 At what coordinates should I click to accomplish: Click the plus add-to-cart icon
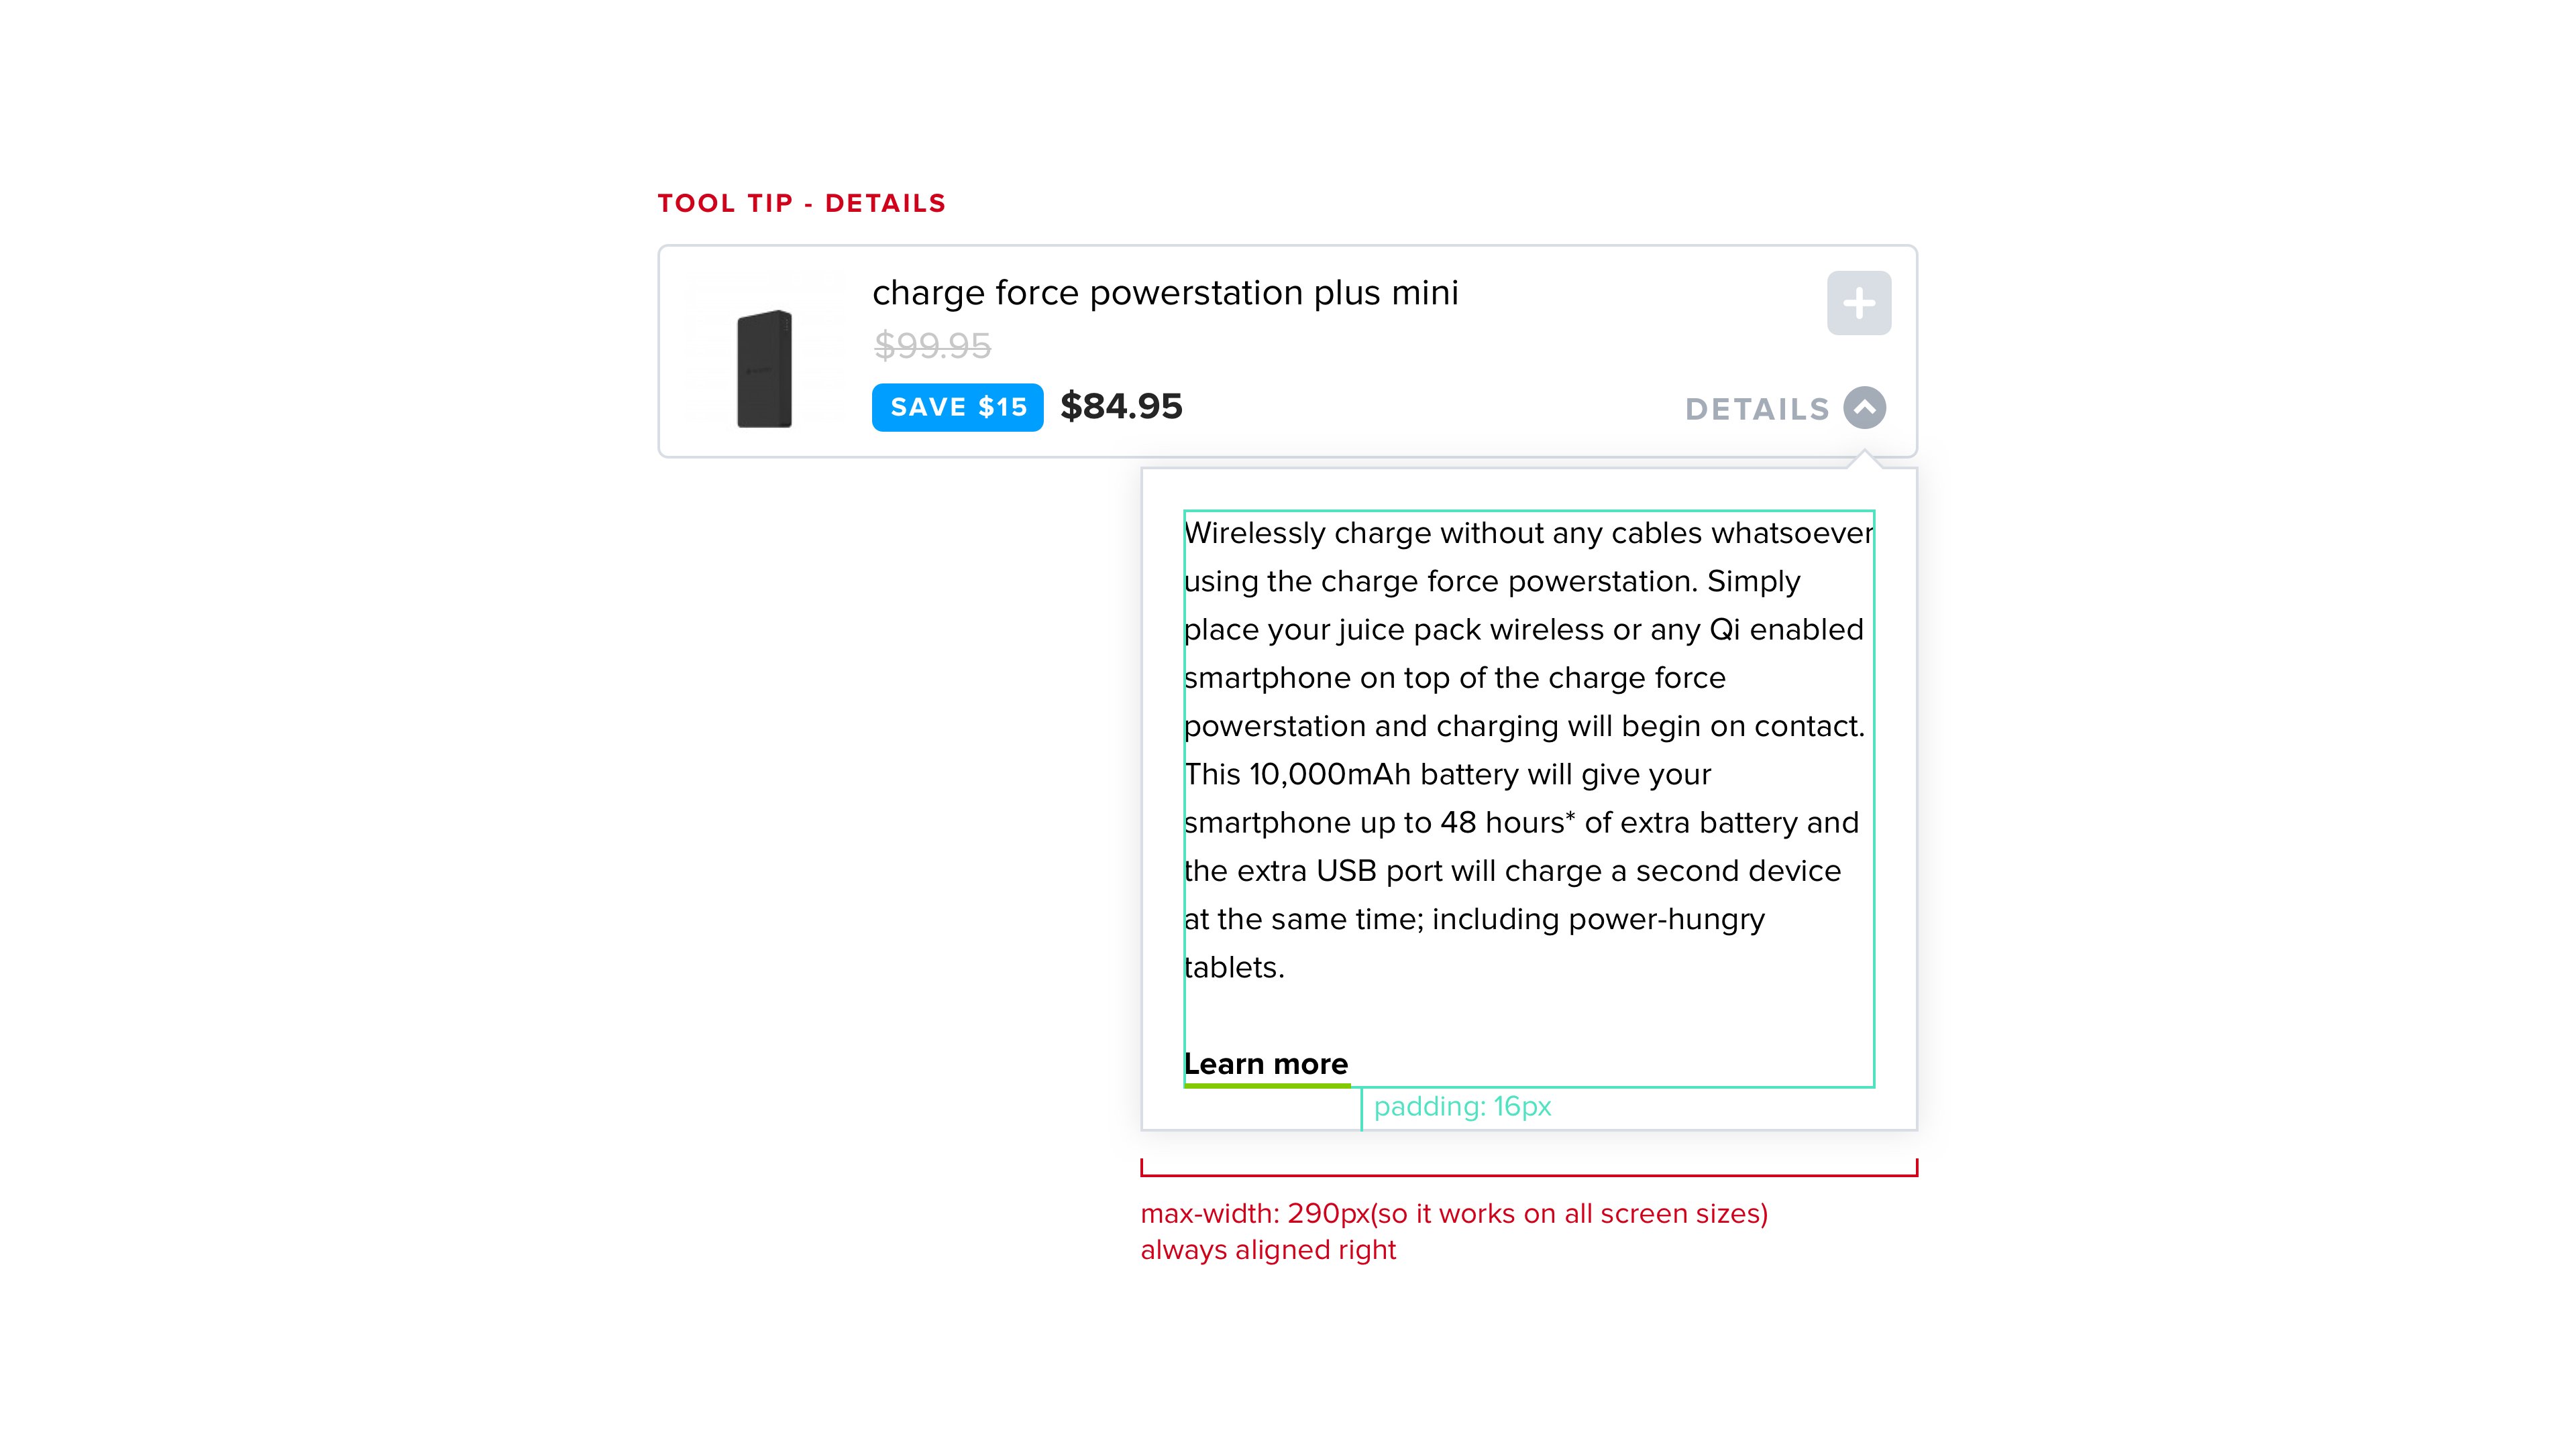tap(1858, 303)
